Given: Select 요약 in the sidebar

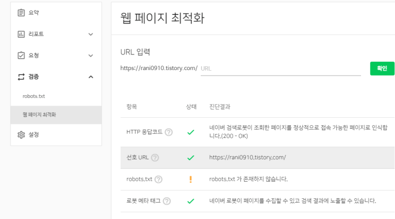Looking at the screenshot, I should click(33, 13).
